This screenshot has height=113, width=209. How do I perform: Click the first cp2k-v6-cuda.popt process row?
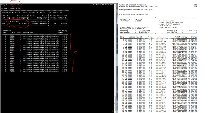point(35,36)
